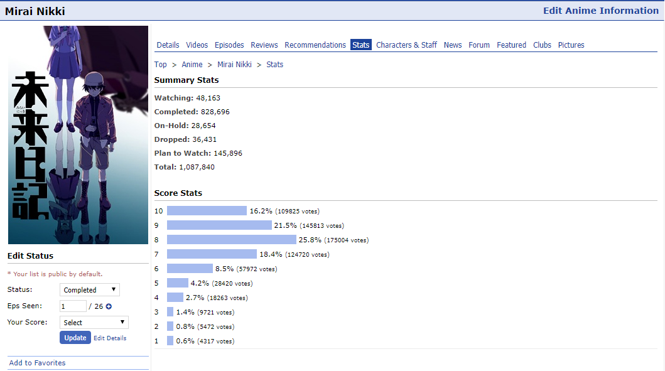Click the '(175004 votes)' text
This screenshot has height=371, width=665.
click(347, 240)
